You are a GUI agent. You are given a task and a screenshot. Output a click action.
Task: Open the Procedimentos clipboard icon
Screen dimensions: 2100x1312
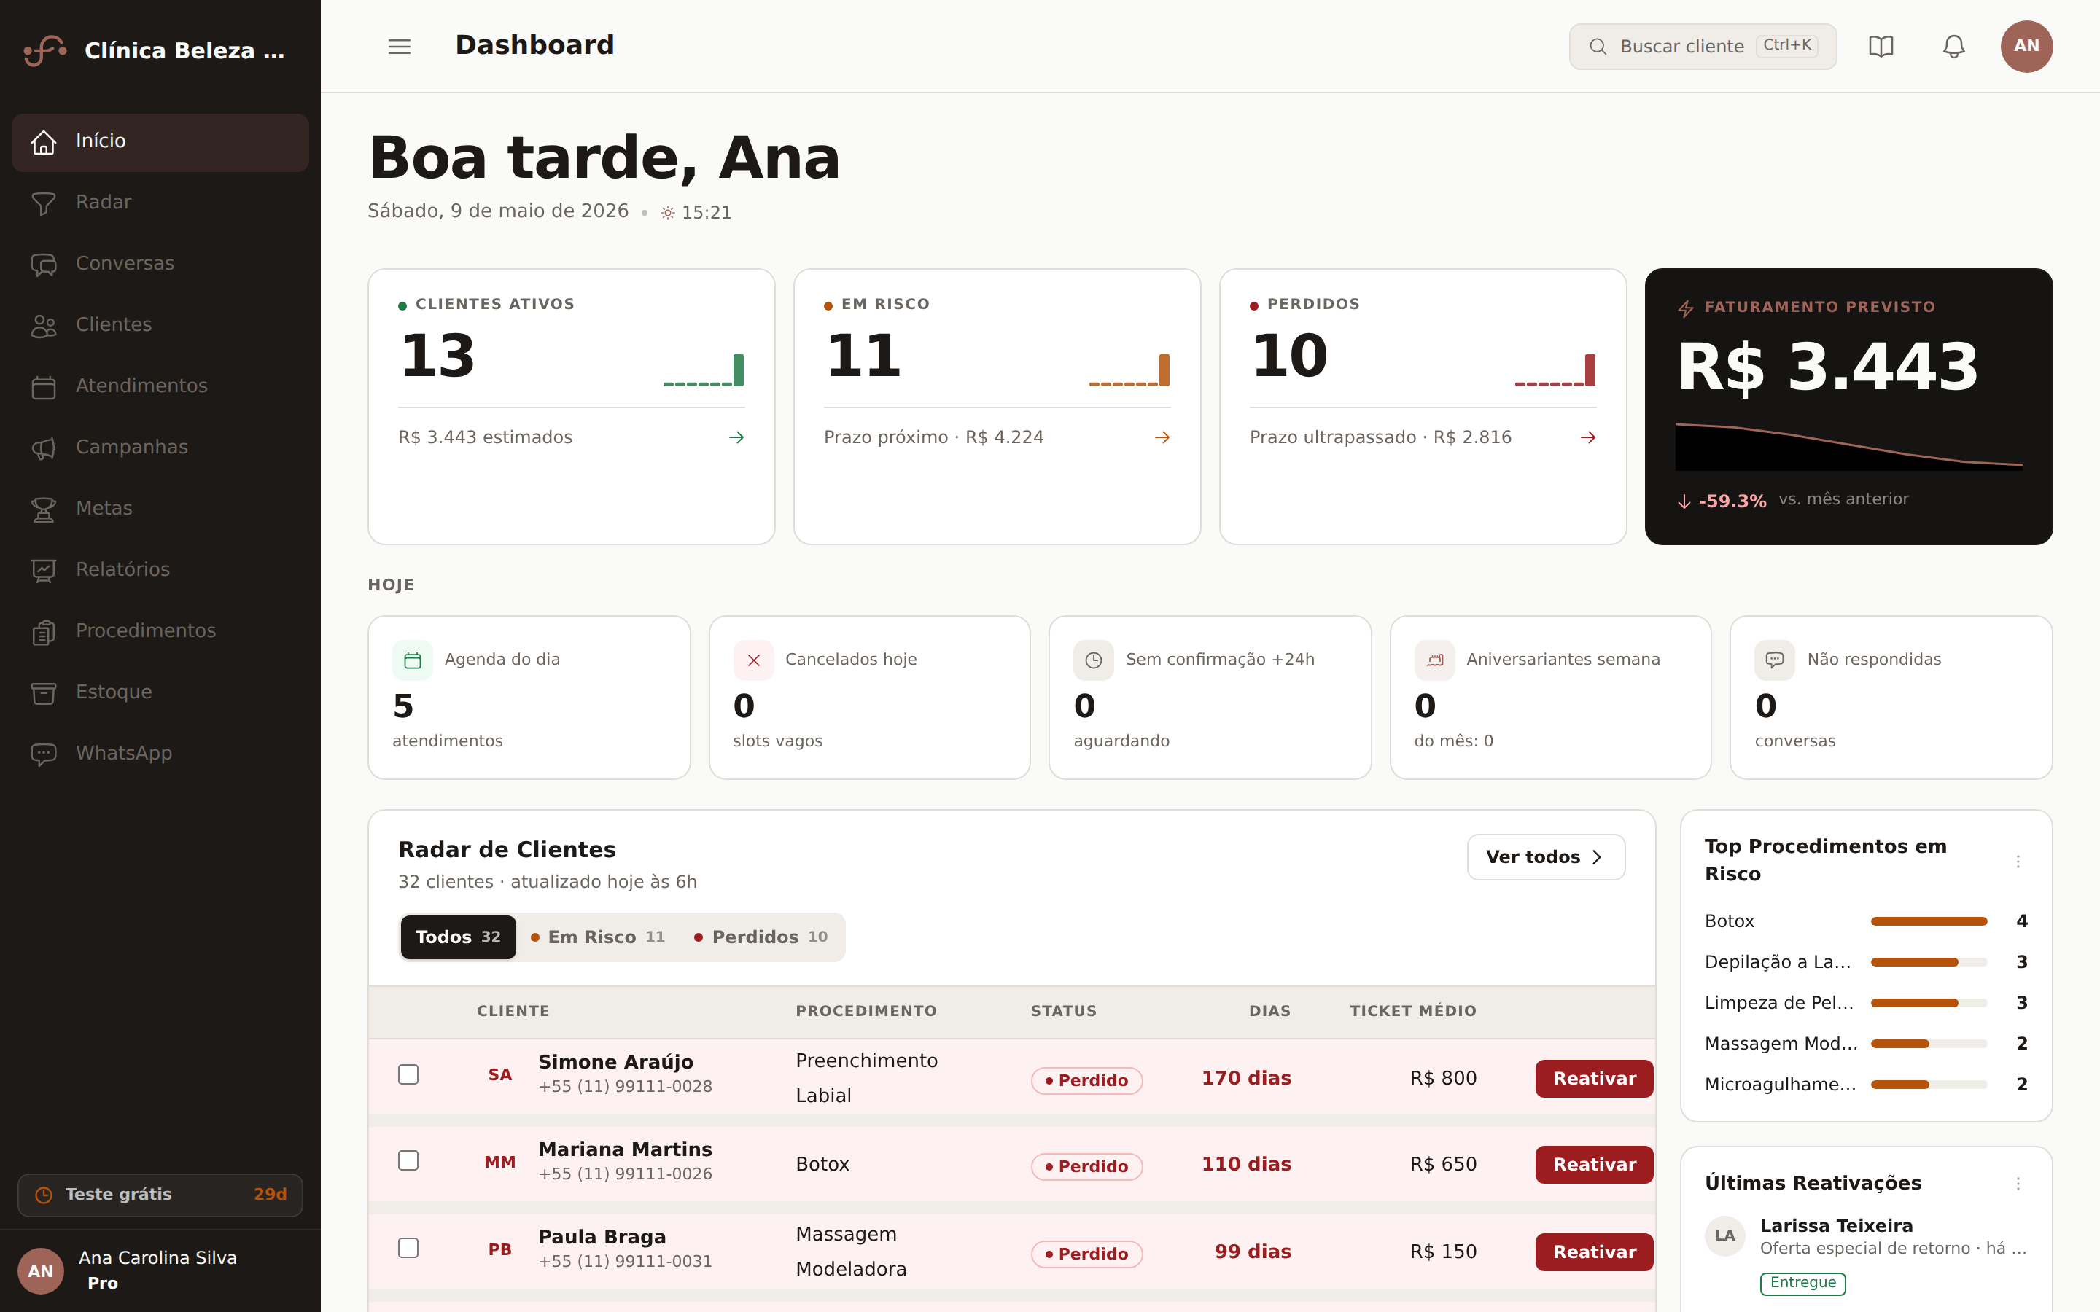44,632
